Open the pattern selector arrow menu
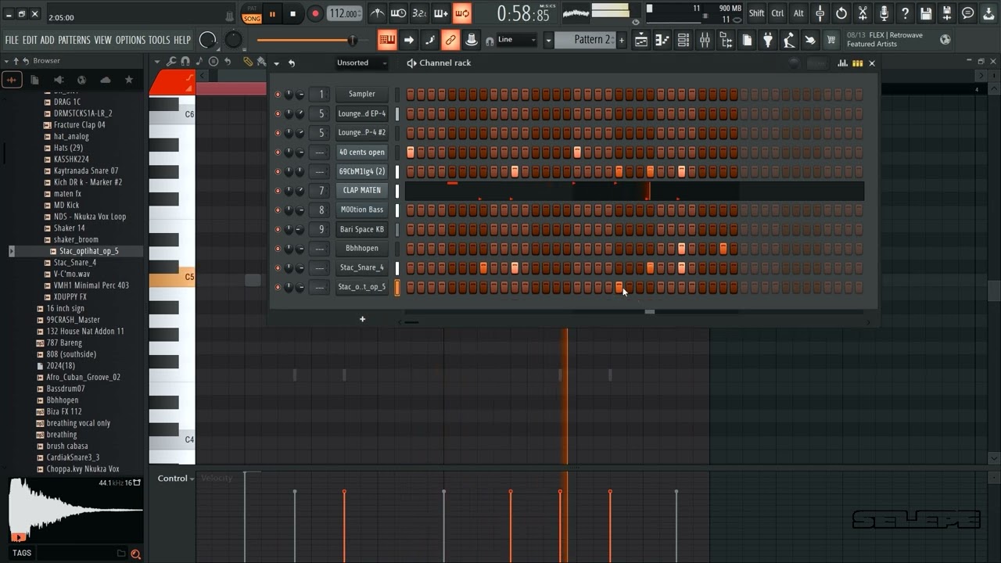1001x563 pixels. (x=548, y=40)
